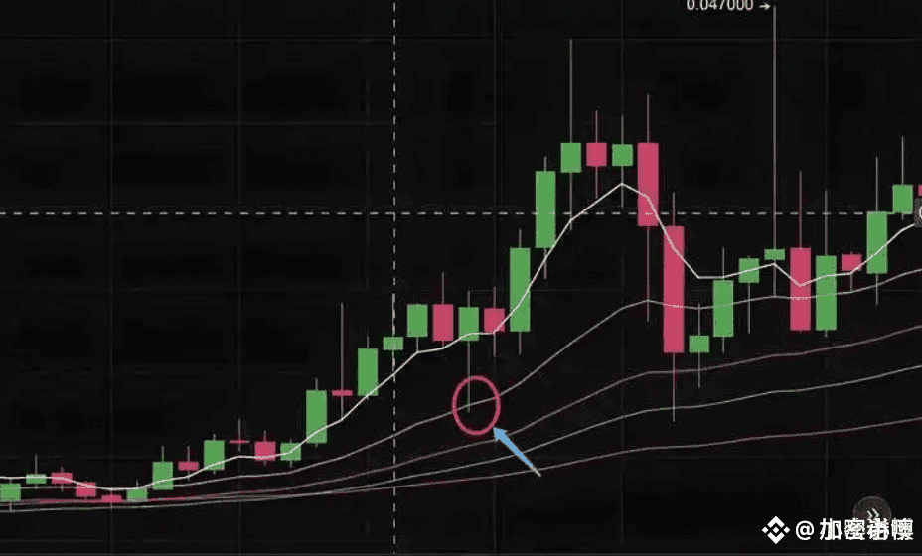Click the leftmost green candle at the chart edge
This screenshot has height=556, width=922.
click(10, 492)
